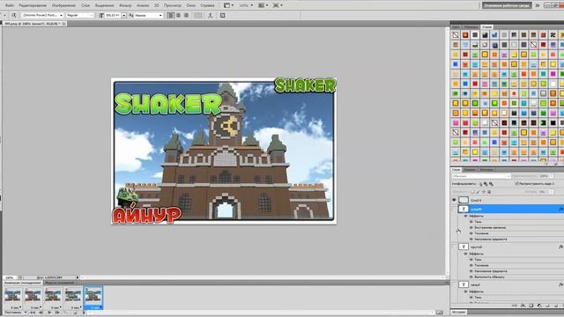The width and height of the screenshot is (564, 317).
Task: Click the right align text icon
Action: [186, 15]
